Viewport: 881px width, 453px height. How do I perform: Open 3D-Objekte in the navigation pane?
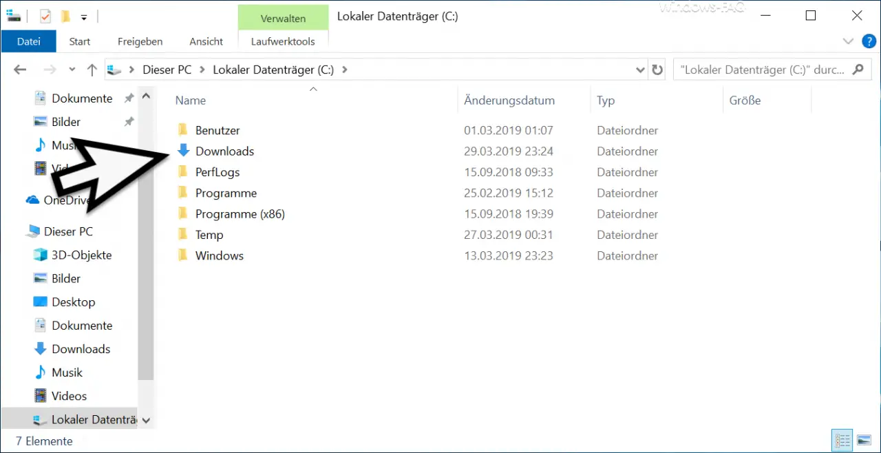coord(81,255)
